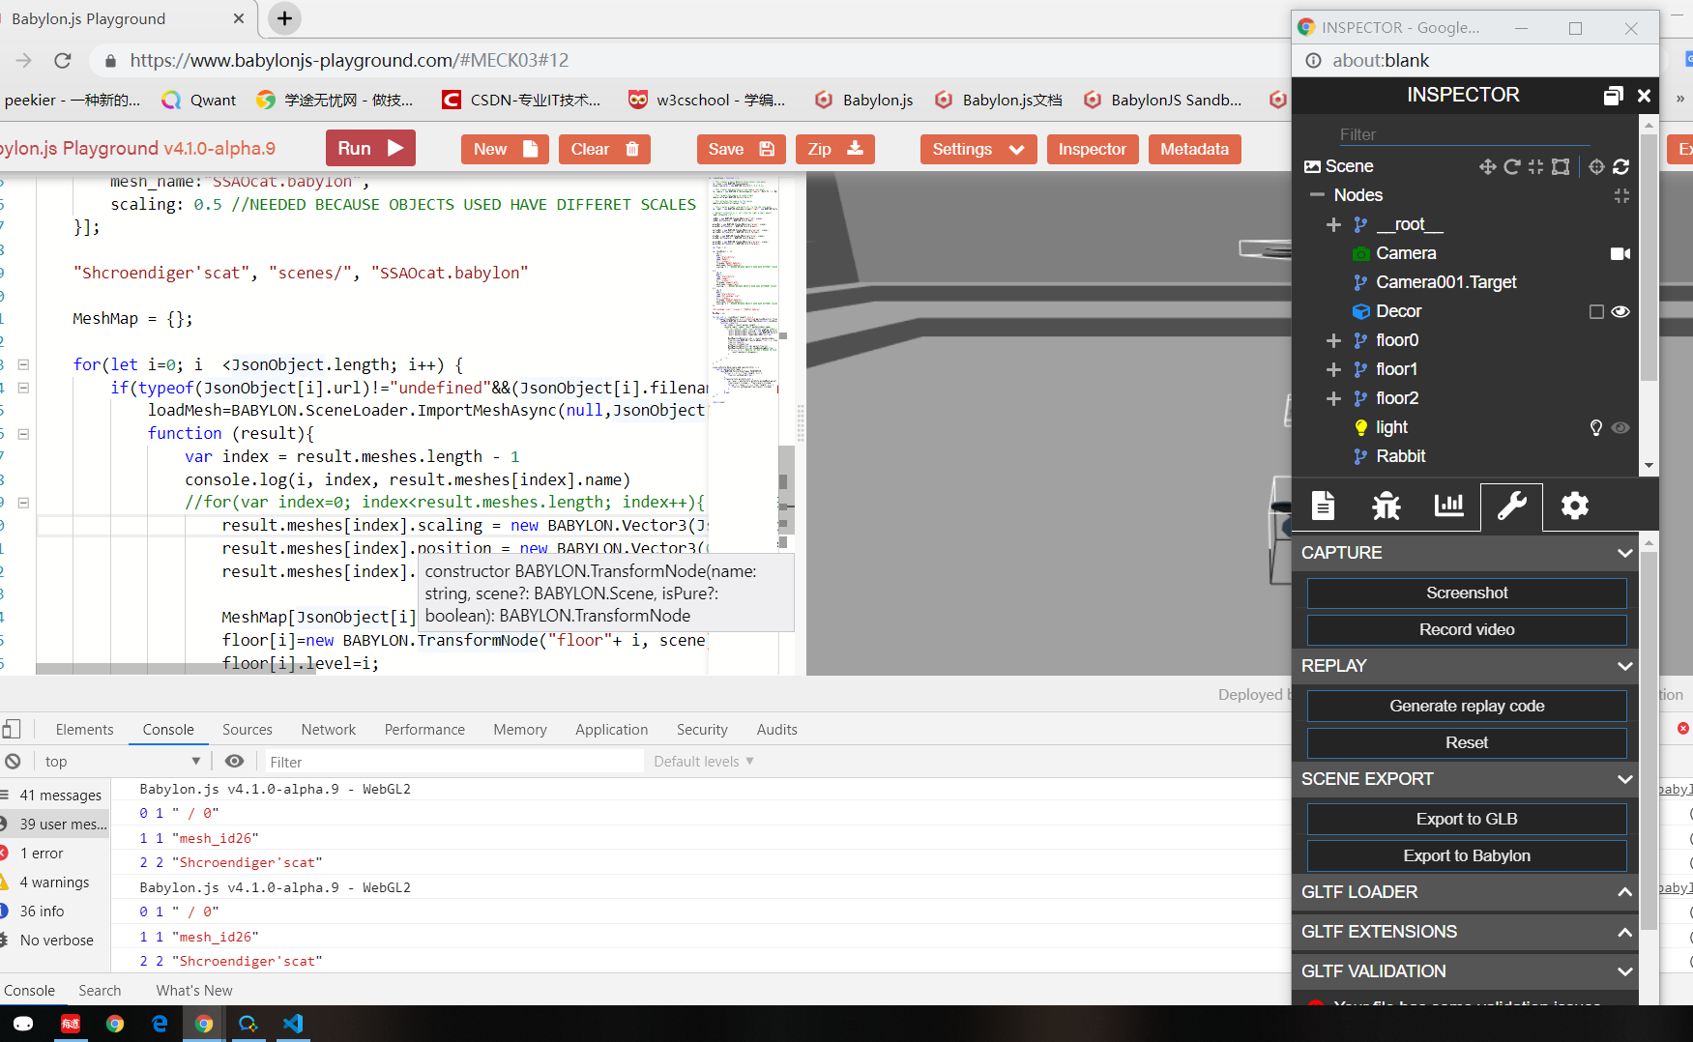Open the Settings dropdown in Playground toolbar
The height and width of the screenshot is (1042, 1693).
978,149
